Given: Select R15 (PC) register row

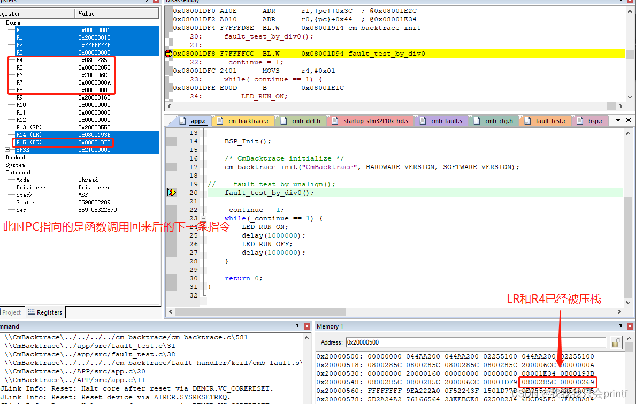Looking at the screenshot, I should point(87,142).
